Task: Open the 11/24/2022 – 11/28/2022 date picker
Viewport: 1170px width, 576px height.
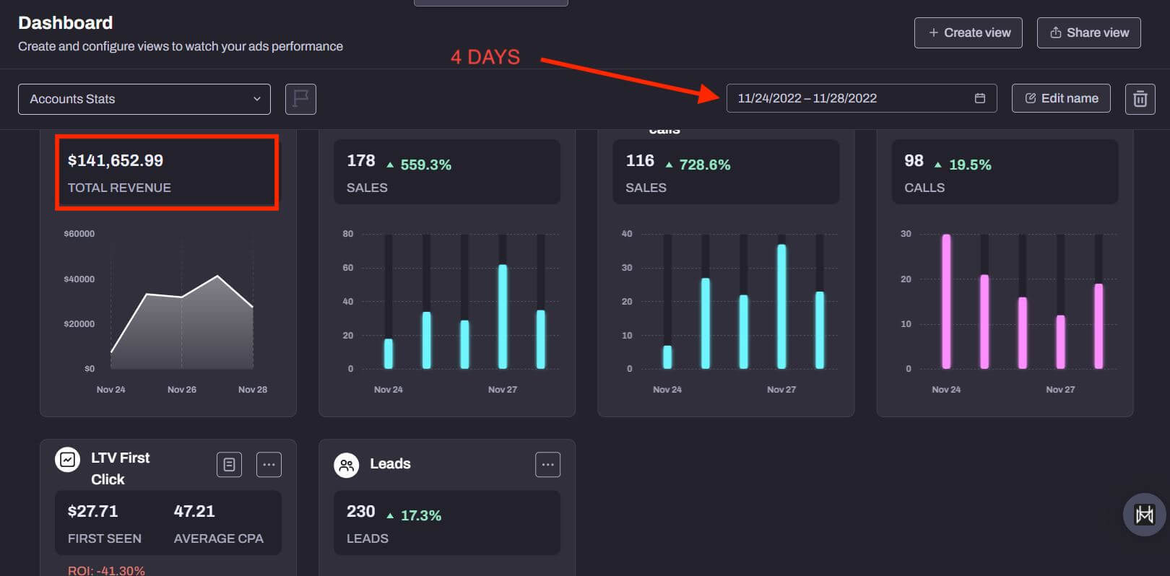Action: click(852, 98)
